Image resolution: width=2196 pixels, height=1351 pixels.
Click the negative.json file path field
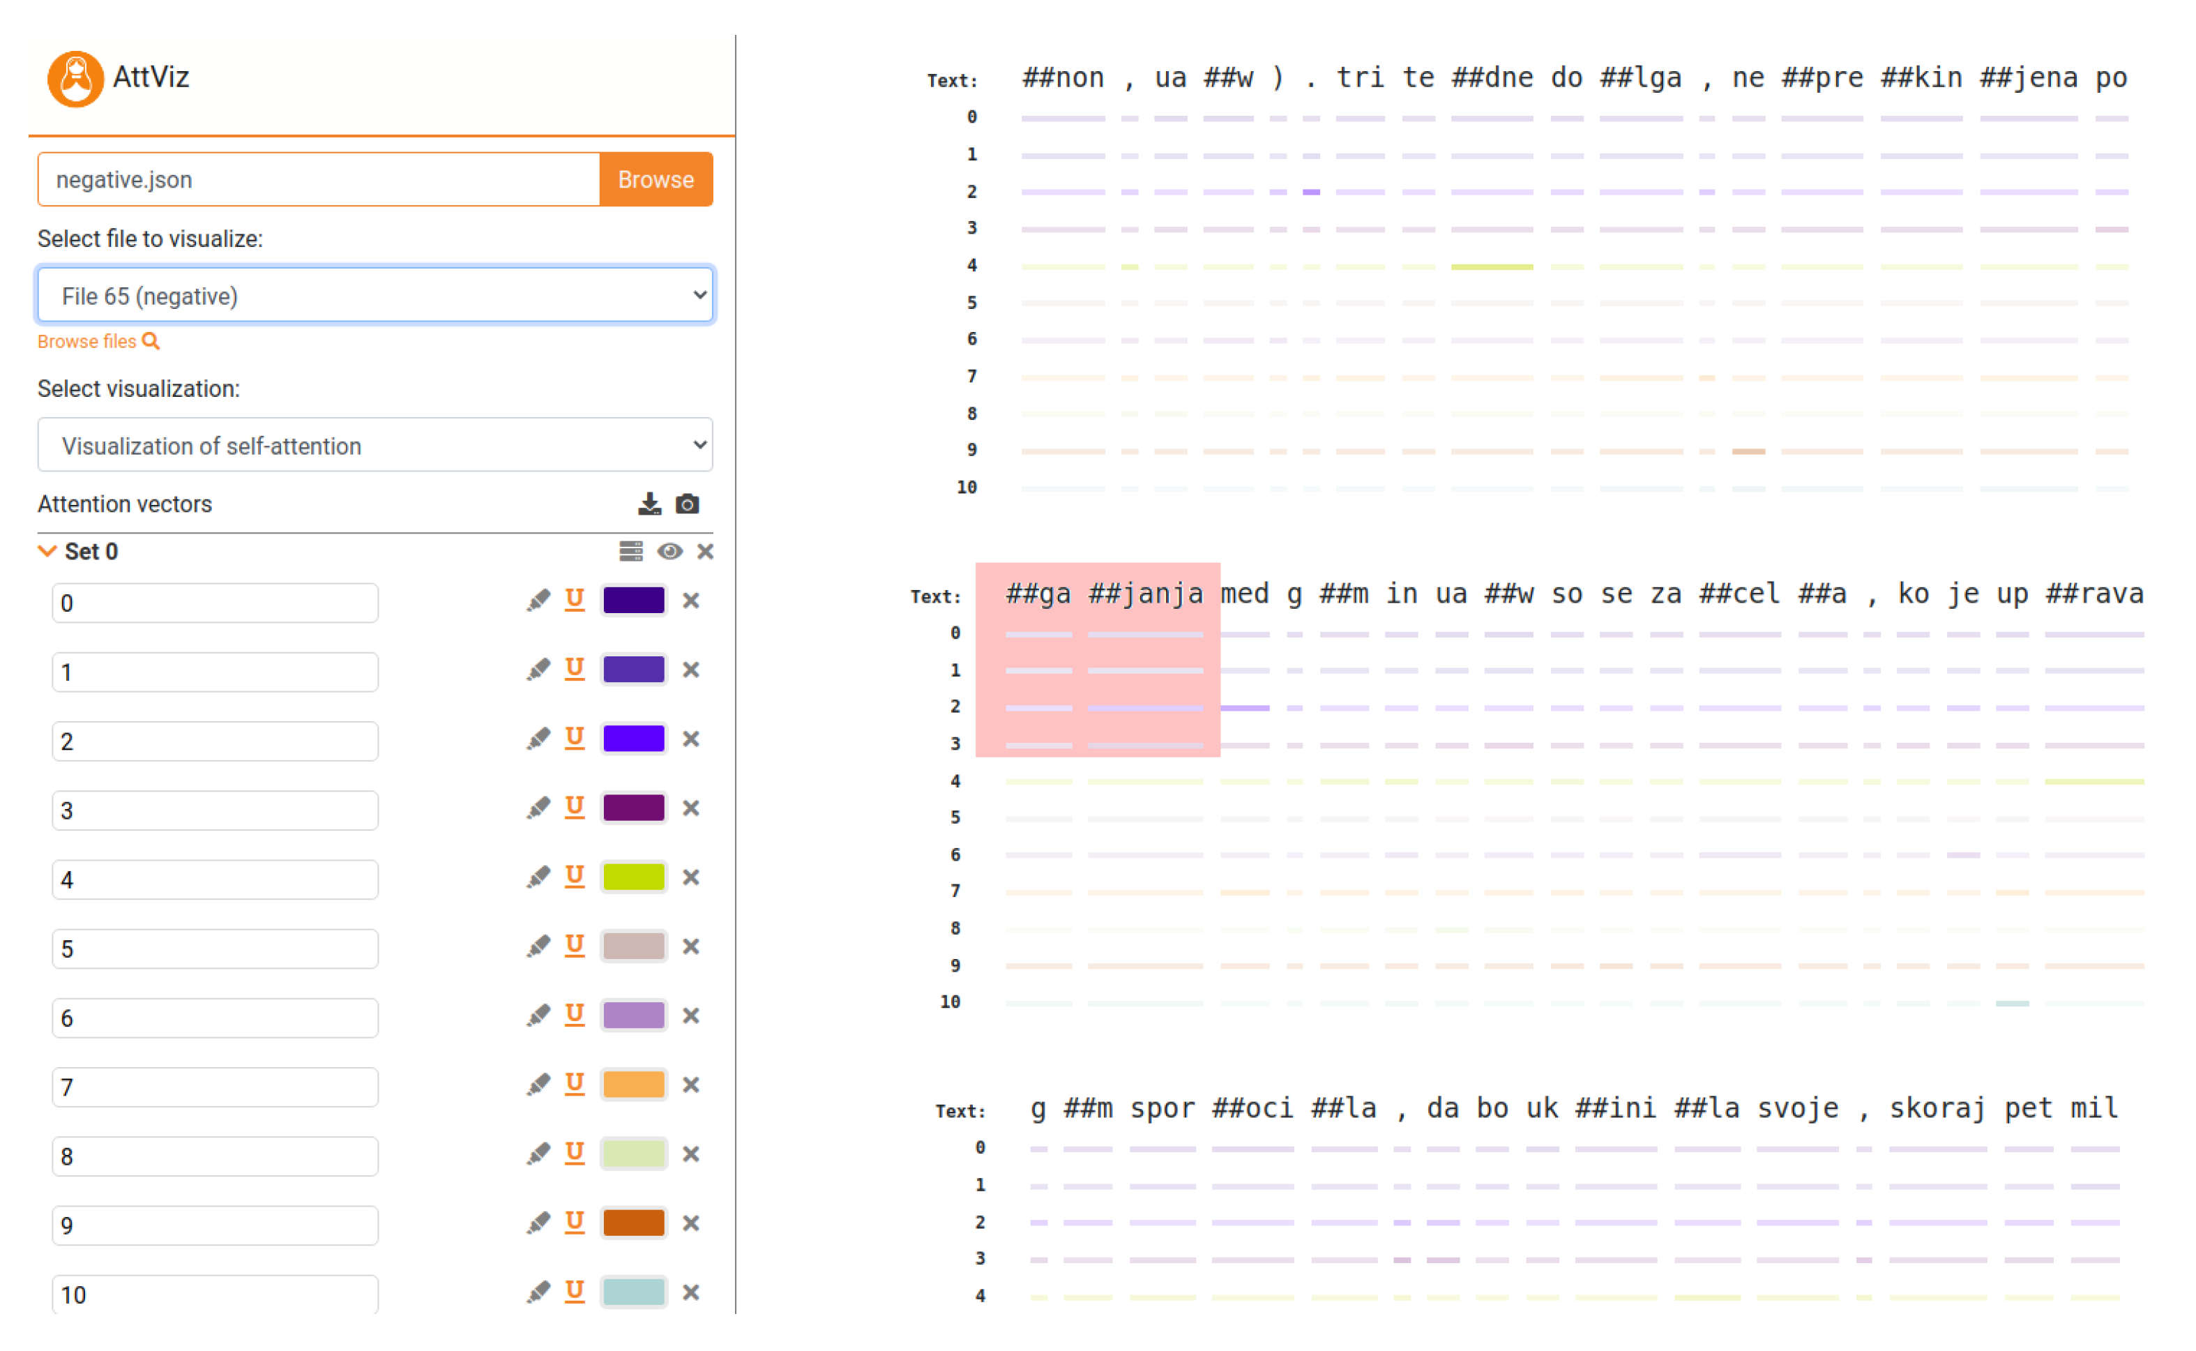[x=318, y=179]
